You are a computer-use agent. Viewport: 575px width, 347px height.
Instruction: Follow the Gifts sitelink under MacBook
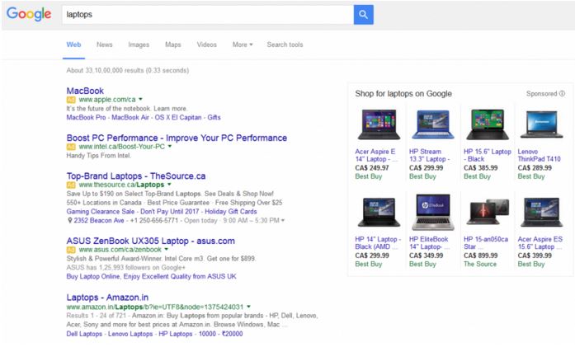pos(214,118)
